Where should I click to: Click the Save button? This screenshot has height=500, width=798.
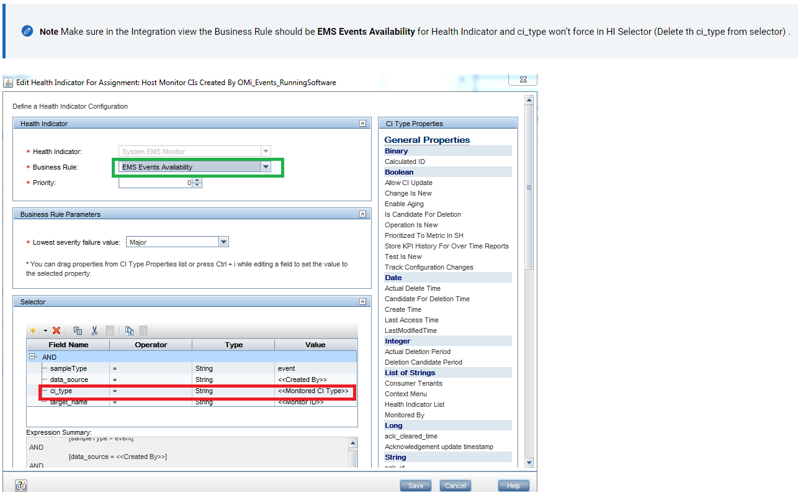(x=415, y=485)
